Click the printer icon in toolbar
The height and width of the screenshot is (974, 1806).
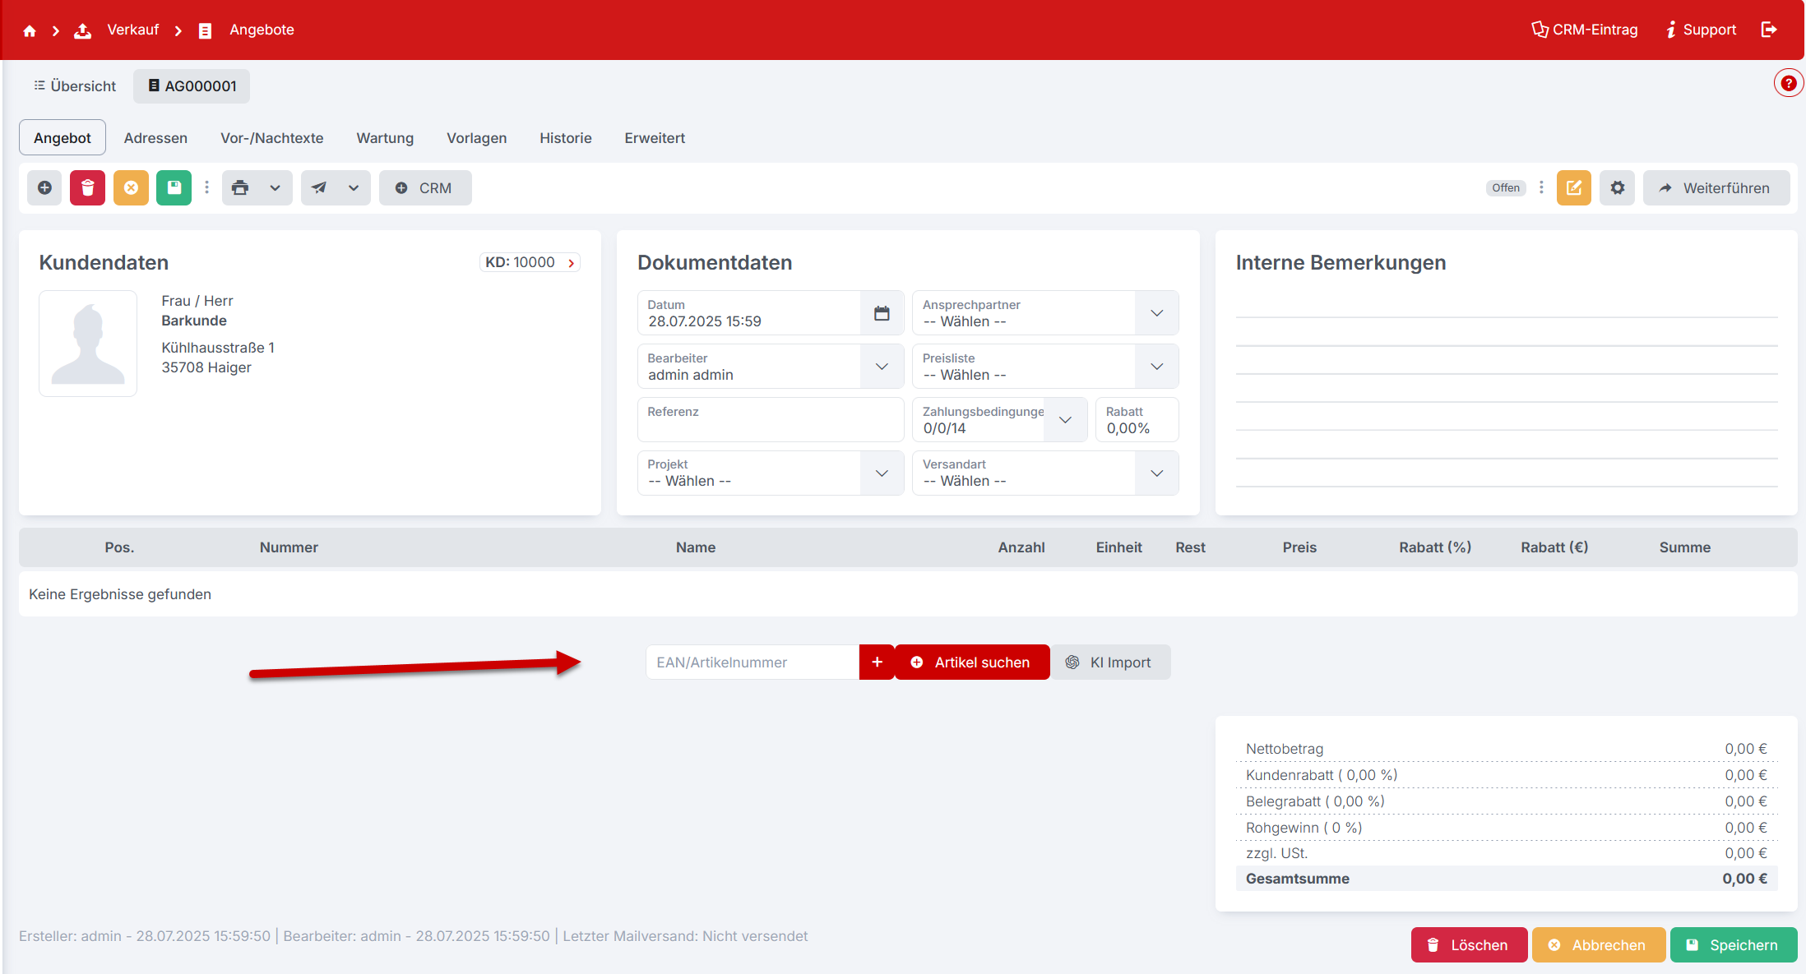pyautogui.click(x=240, y=188)
